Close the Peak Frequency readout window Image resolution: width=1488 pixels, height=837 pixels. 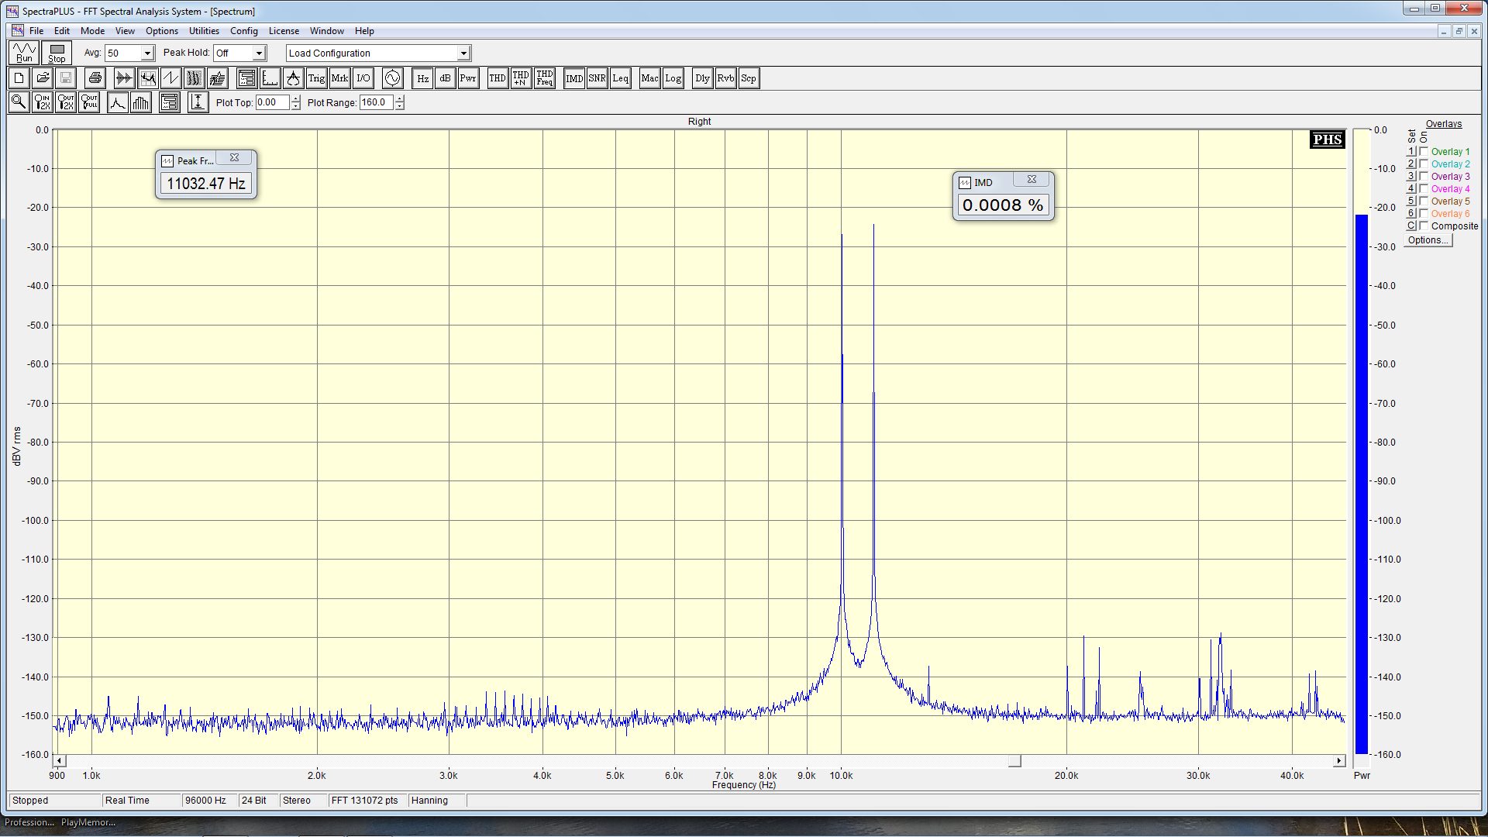[x=234, y=157]
